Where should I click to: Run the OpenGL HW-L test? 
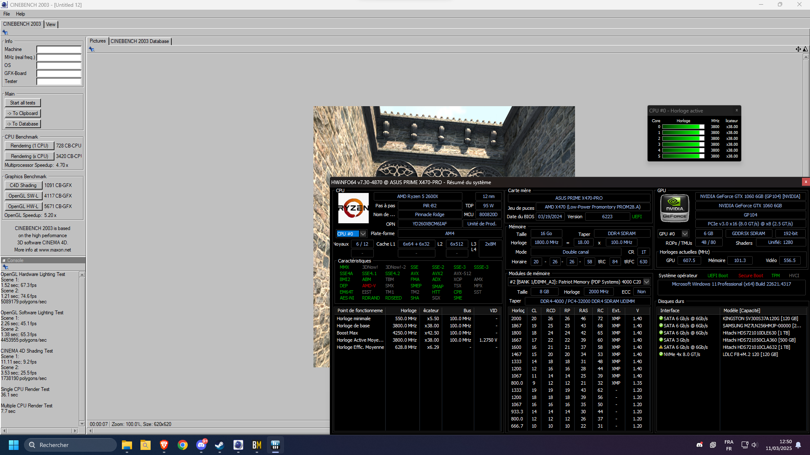pyautogui.click(x=23, y=206)
